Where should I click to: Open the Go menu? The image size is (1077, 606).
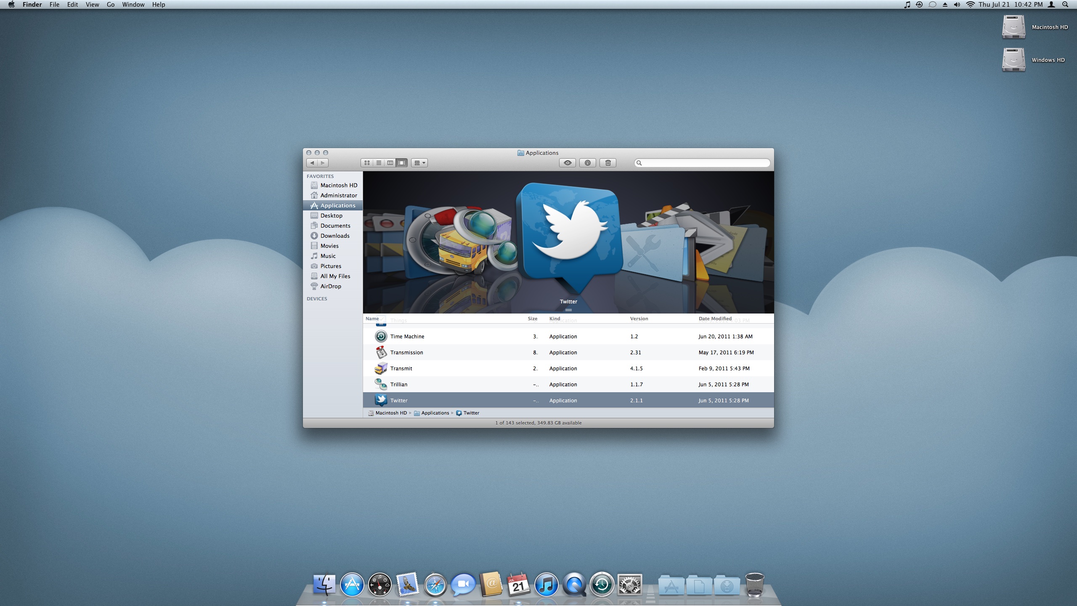111,5
